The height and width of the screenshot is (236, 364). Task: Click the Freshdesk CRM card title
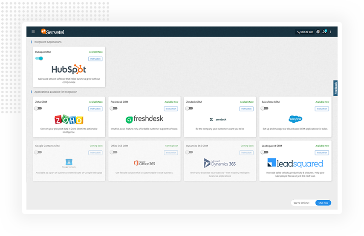(119, 102)
